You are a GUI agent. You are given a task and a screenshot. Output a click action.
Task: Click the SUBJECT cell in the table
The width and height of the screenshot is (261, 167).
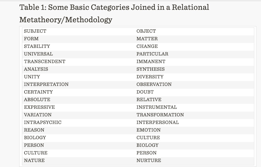(35, 31)
